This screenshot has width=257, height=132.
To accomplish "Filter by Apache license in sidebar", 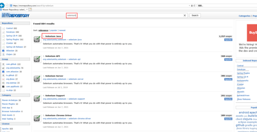I will click(5, 129).
